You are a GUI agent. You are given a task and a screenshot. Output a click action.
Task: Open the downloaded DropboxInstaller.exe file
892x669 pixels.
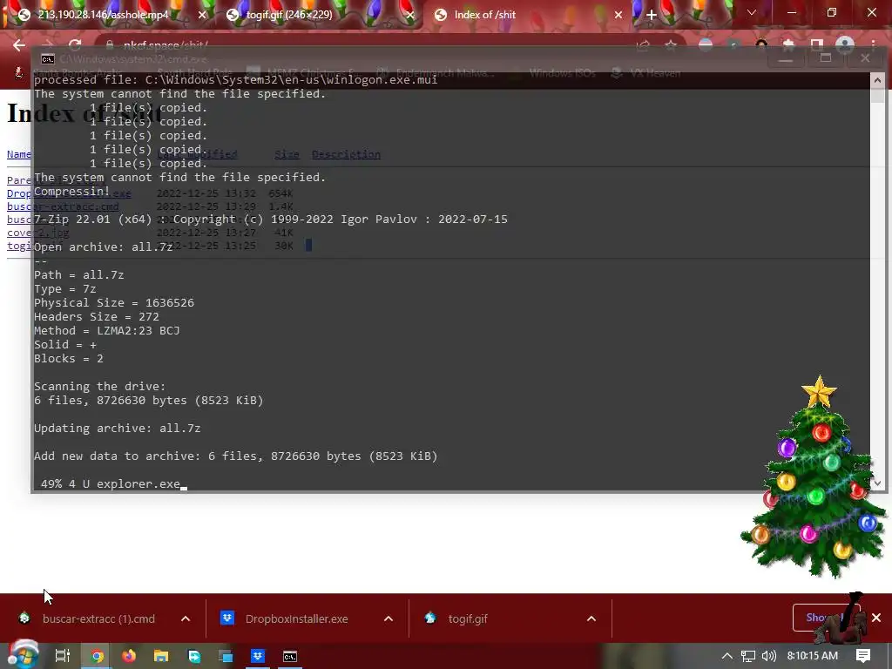coord(296,618)
